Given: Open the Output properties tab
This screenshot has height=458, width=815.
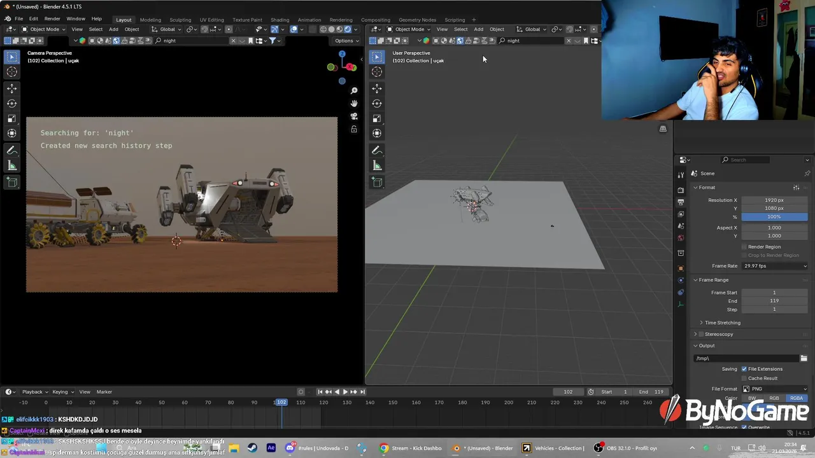Looking at the screenshot, I should coord(681,202).
